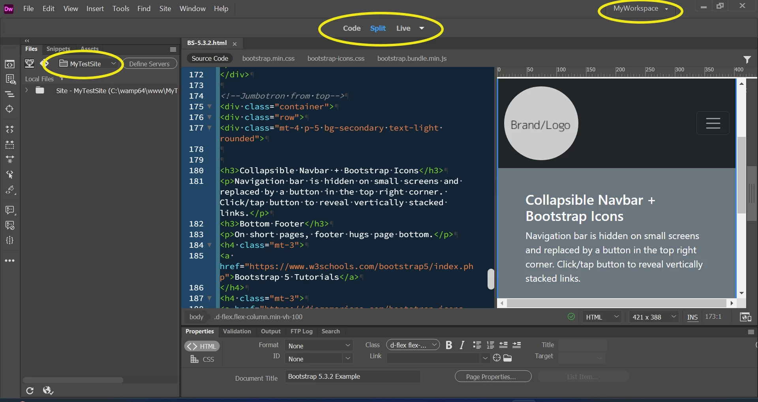Click the Format Source Code brush icon
This screenshot has width=758, height=402.
(x=10, y=190)
